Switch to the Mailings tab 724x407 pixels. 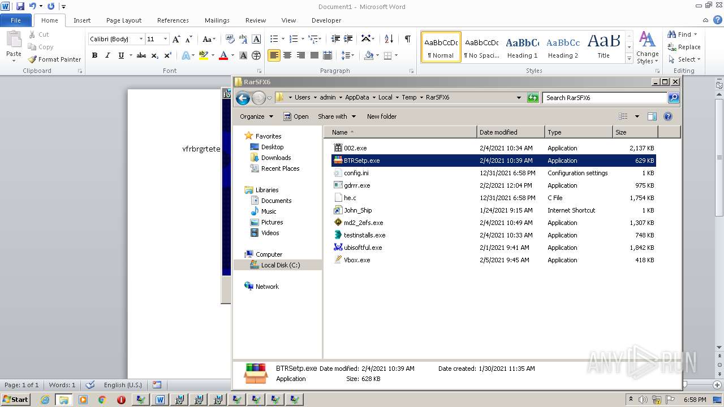(x=217, y=20)
